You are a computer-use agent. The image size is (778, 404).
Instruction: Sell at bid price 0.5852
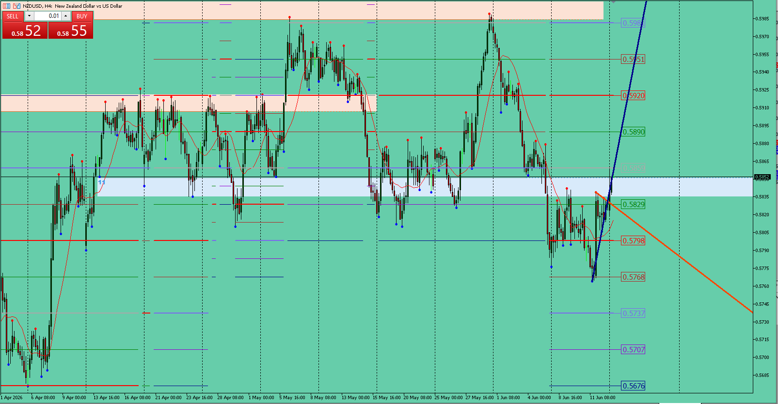(x=25, y=30)
